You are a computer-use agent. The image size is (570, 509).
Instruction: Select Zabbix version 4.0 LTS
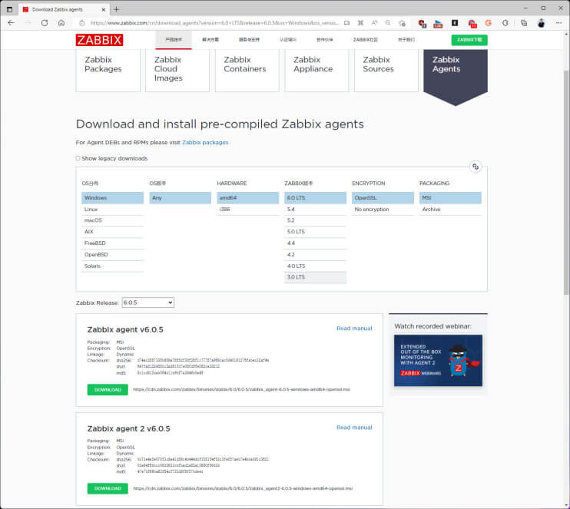(315, 266)
